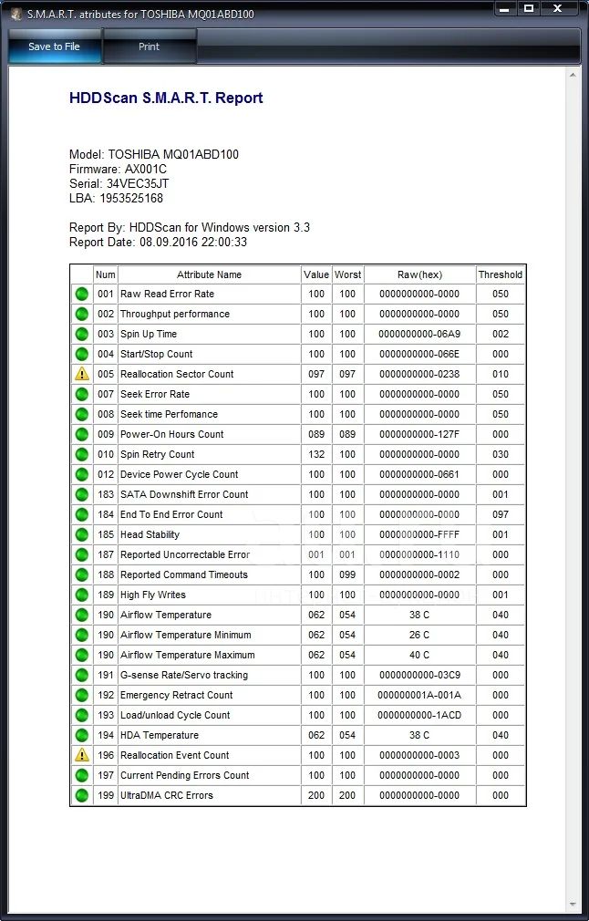This screenshot has width=589, height=921.
Task: Click green status icon for Start/Stop Count
Action: pos(82,354)
